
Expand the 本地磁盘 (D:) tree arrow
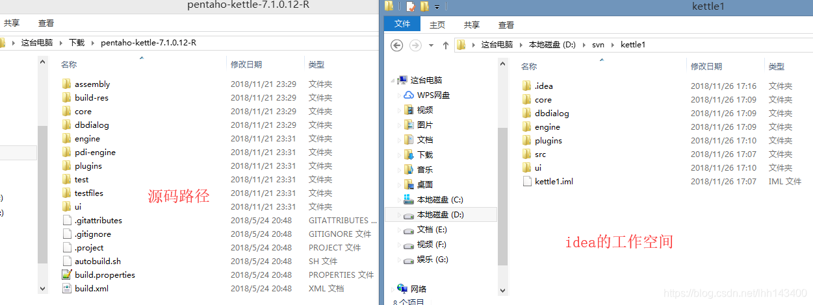click(x=400, y=215)
